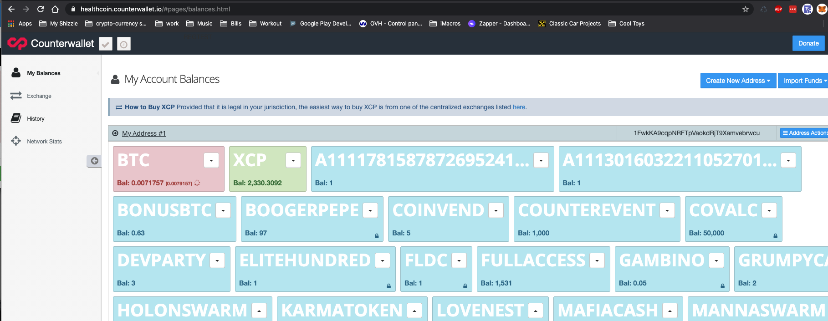Click the lock icon on ELITEHUNDRED card
This screenshot has width=828, height=321.
[x=388, y=286]
